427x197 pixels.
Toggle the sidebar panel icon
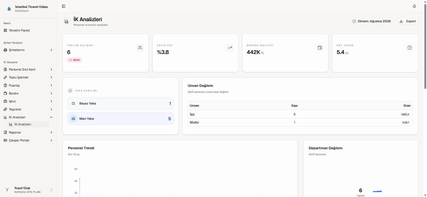pyautogui.click(x=63, y=6)
